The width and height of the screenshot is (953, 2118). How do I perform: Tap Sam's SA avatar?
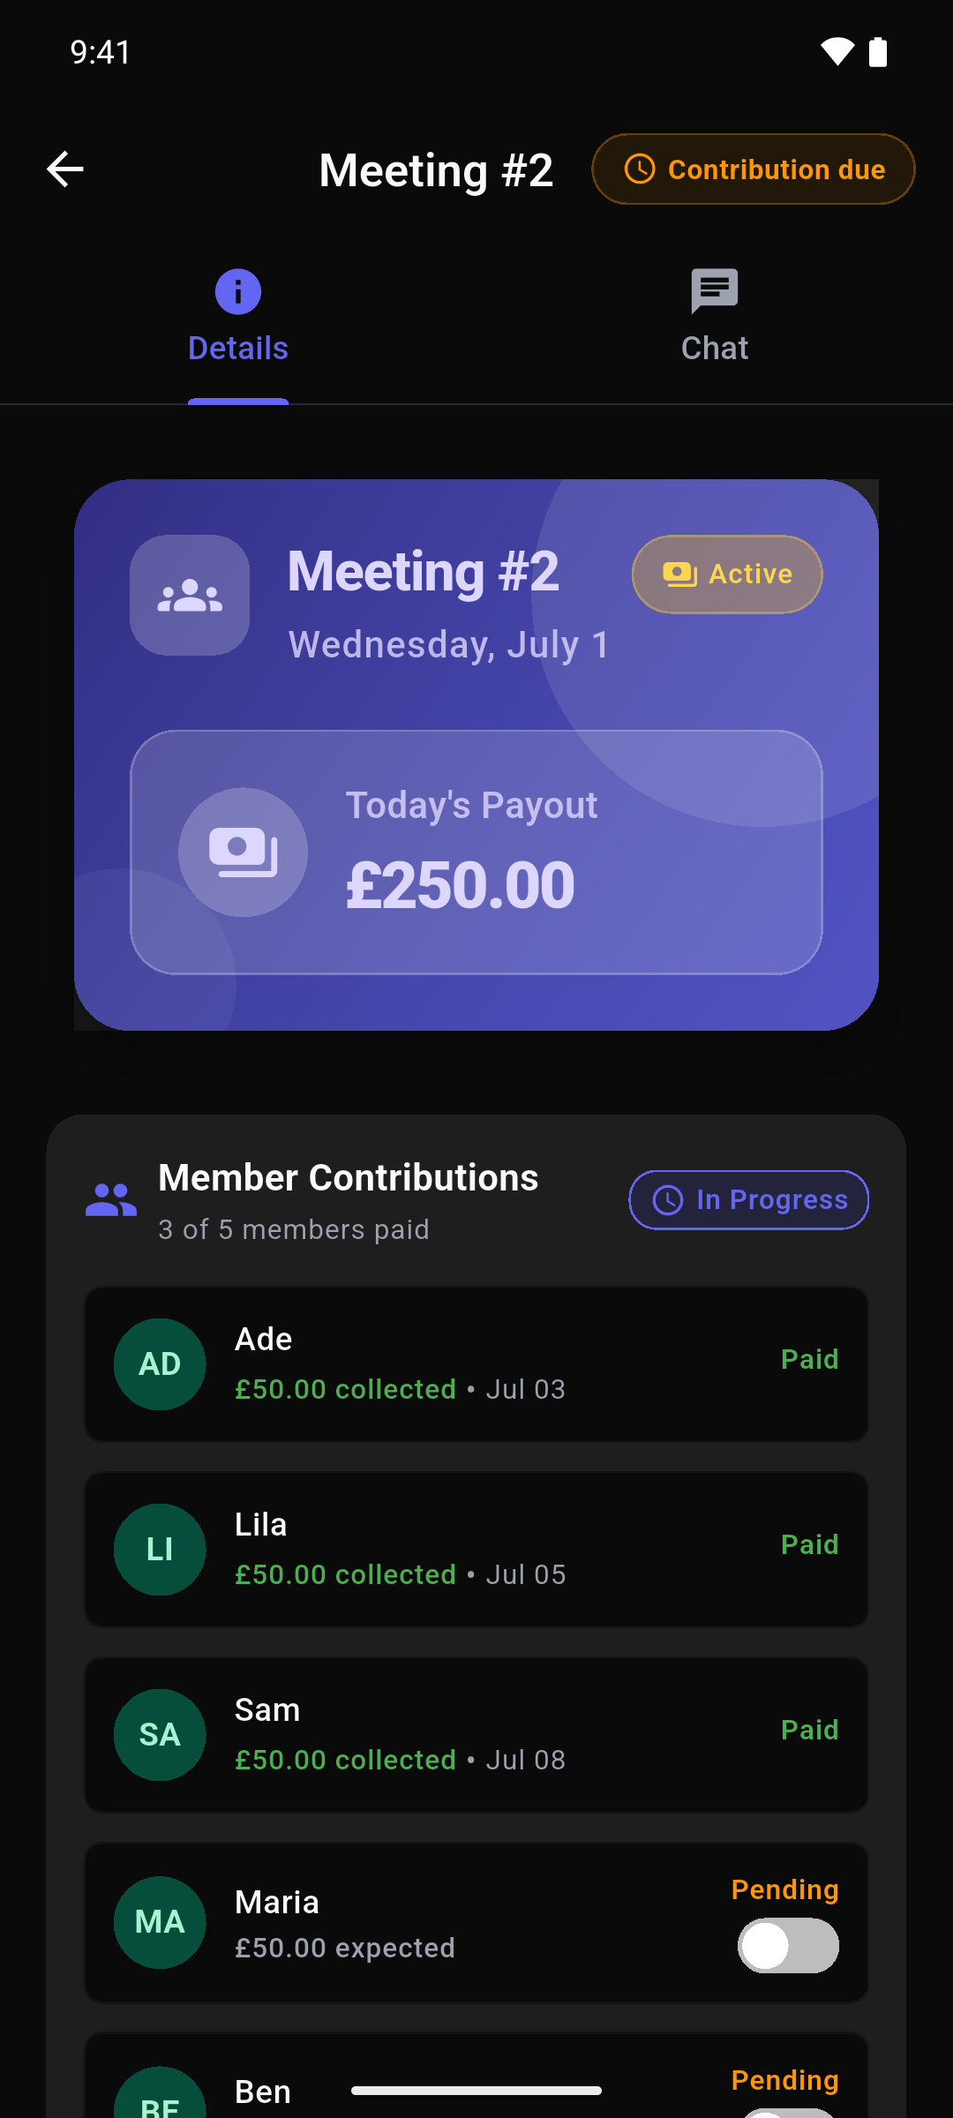160,1735
